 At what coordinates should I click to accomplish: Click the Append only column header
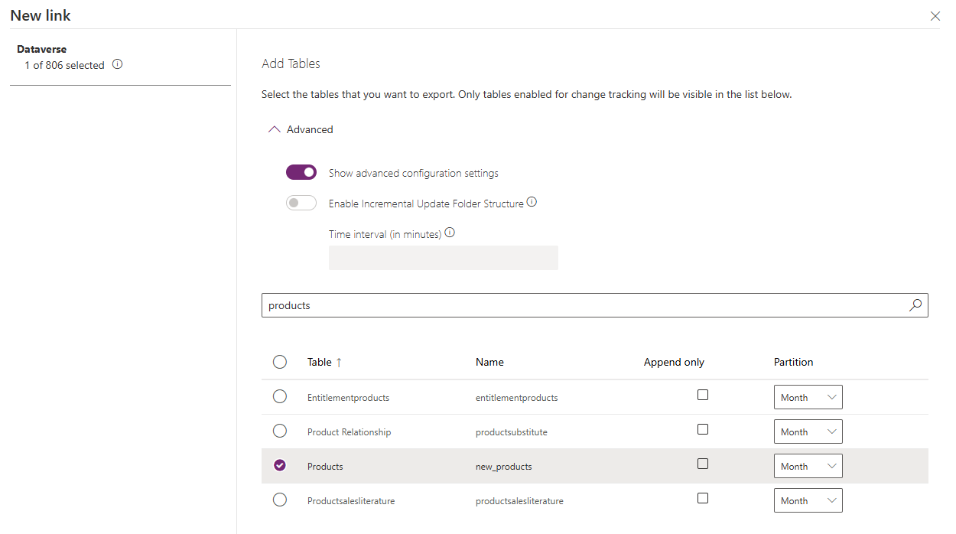[x=674, y=363]
